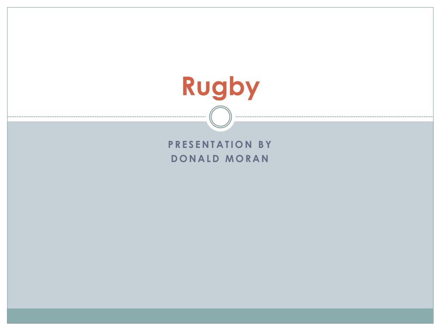The width and height of the screenshot is (441, 331).
Task: Click the teal footer bar
Action: 220,315
